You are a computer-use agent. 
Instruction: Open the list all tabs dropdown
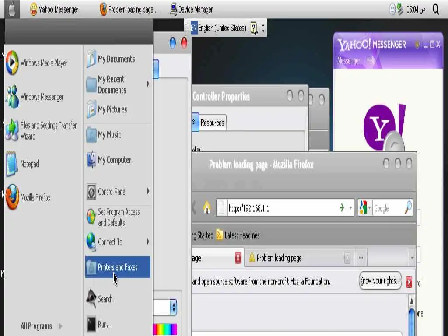coord(412,258)
